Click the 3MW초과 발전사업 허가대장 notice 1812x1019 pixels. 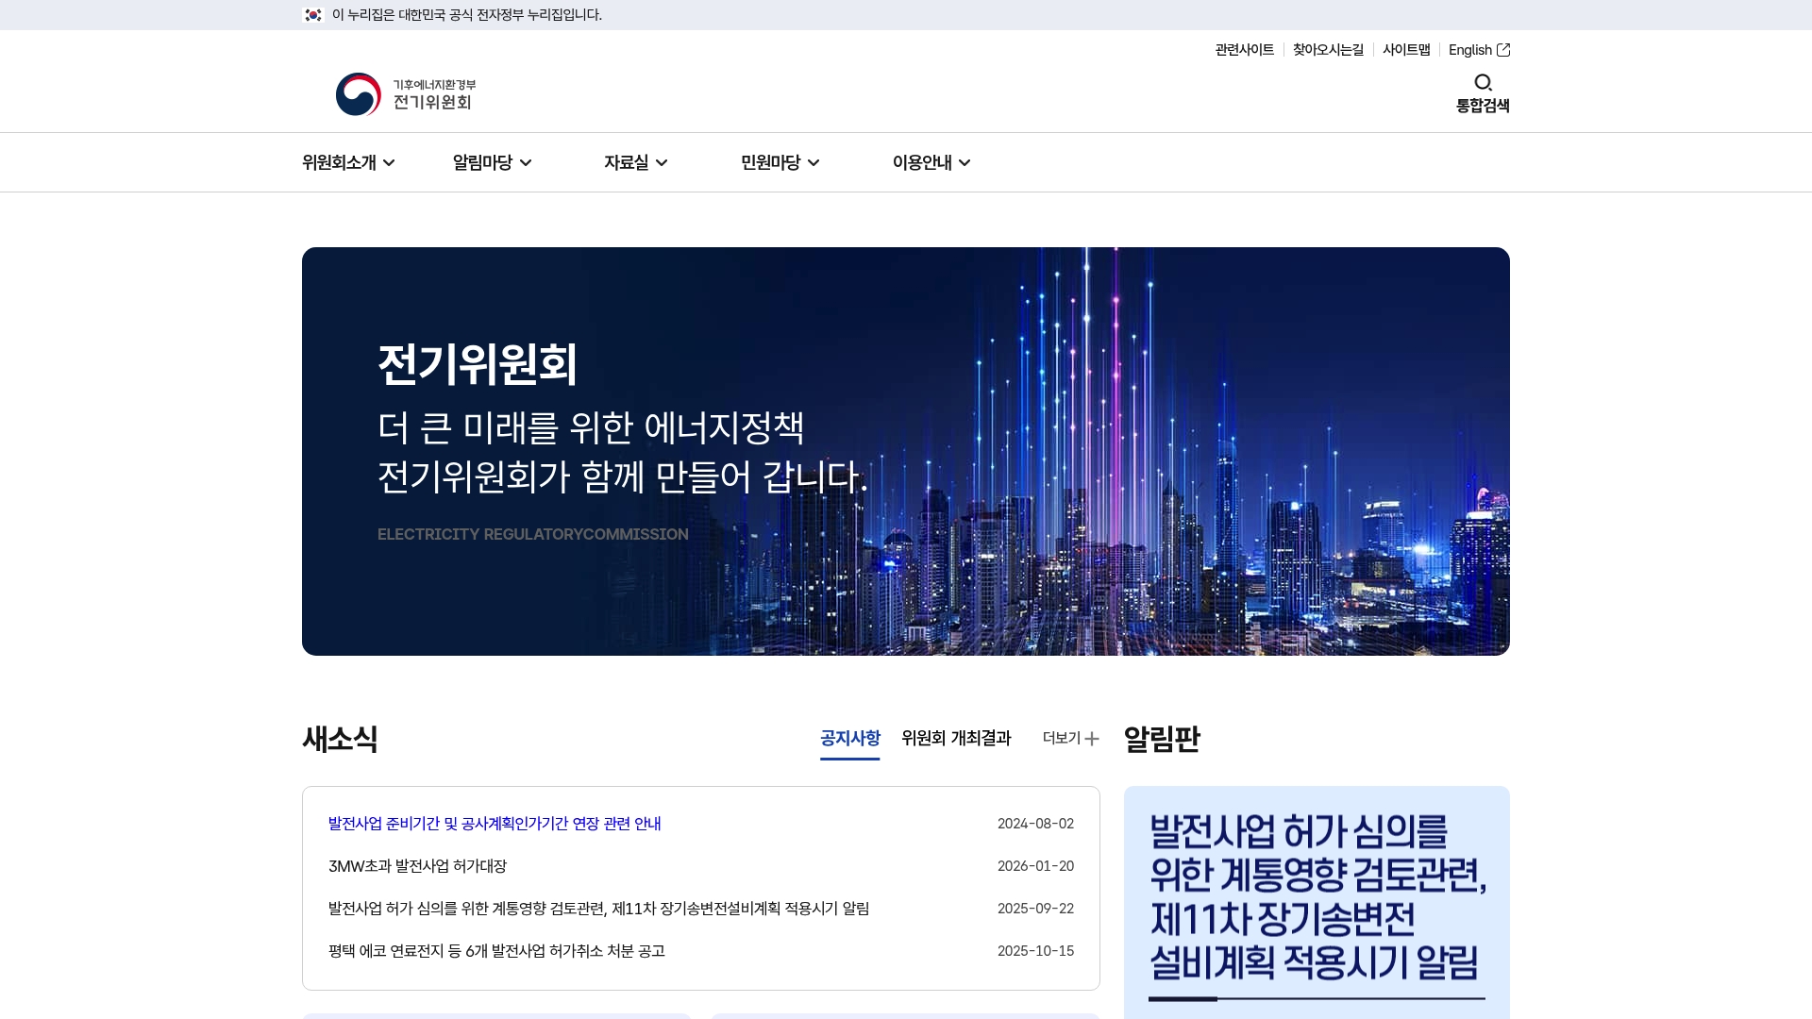(416, 866)
